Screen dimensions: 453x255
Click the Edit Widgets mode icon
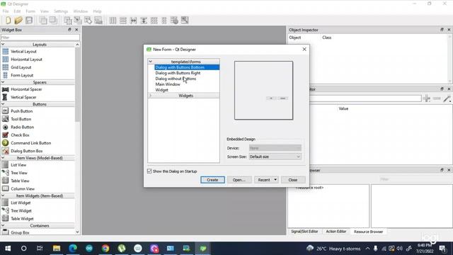tap(68, 21)
